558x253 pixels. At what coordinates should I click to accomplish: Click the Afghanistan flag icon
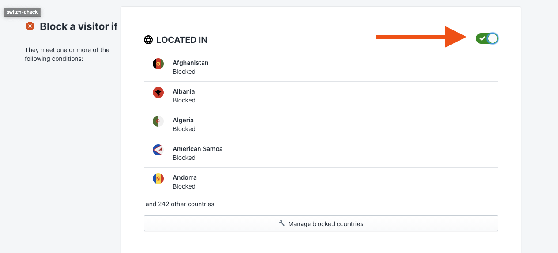click(158, 64)
